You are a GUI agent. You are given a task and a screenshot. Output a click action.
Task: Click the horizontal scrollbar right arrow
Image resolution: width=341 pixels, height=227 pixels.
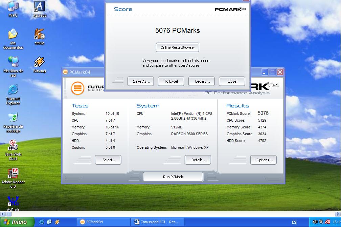338,214
